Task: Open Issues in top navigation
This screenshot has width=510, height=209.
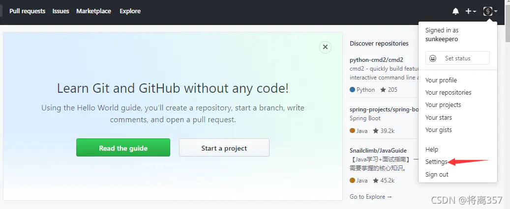Action: pos(61,11)
